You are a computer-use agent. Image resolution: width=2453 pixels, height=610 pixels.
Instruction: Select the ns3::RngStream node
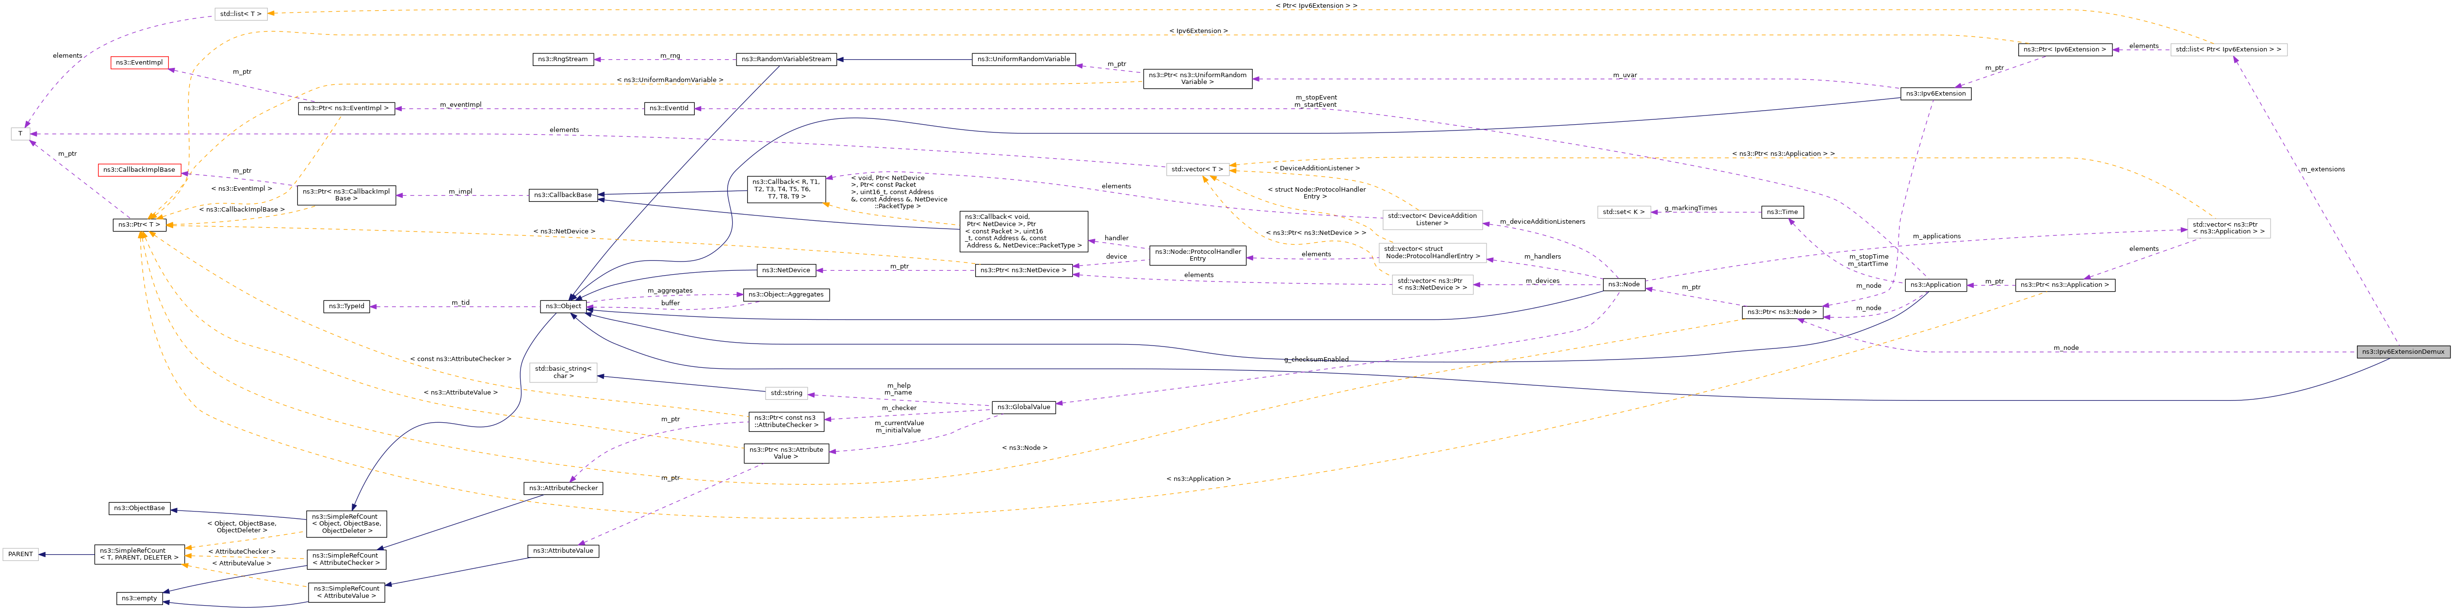point(563,59)
